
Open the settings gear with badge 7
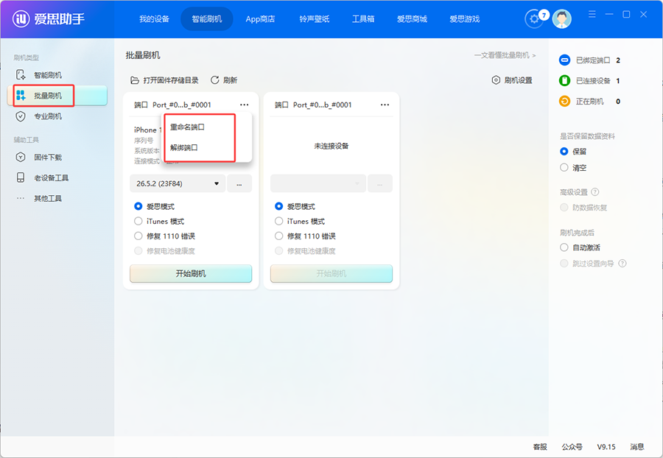[534, 19]
